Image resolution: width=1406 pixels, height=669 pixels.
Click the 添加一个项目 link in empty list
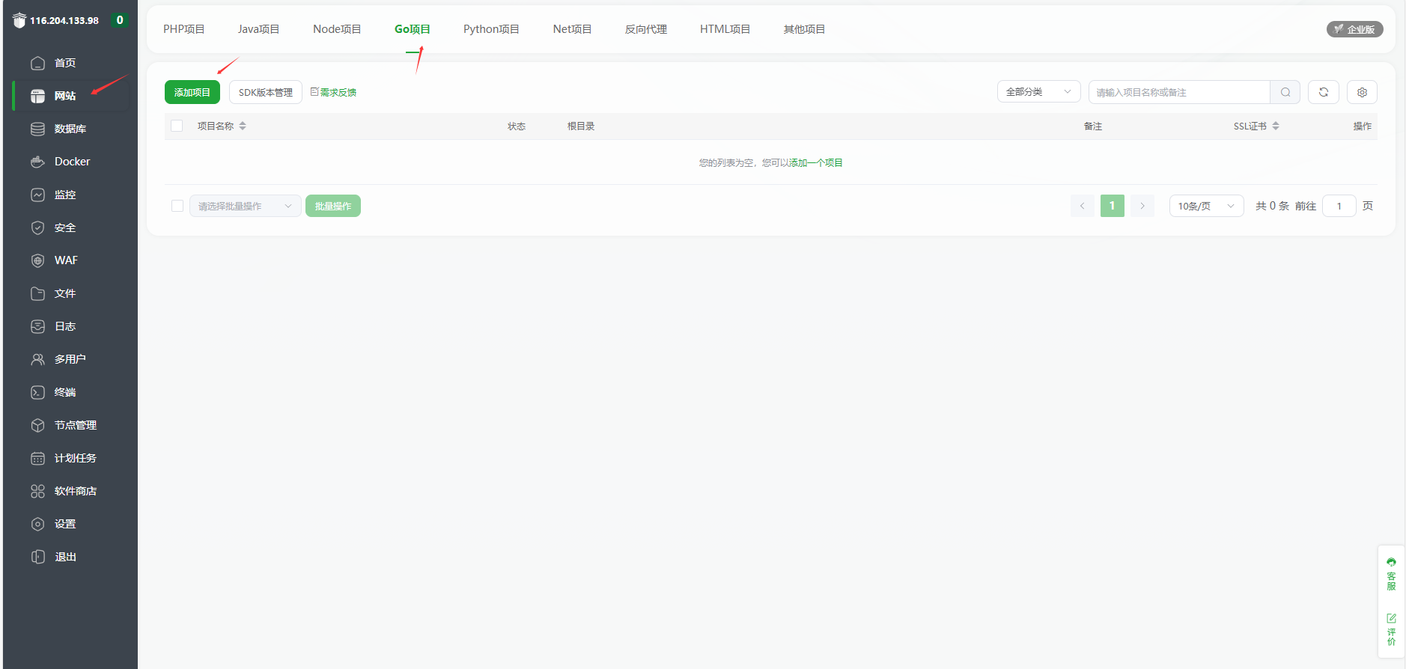(815, 162)
